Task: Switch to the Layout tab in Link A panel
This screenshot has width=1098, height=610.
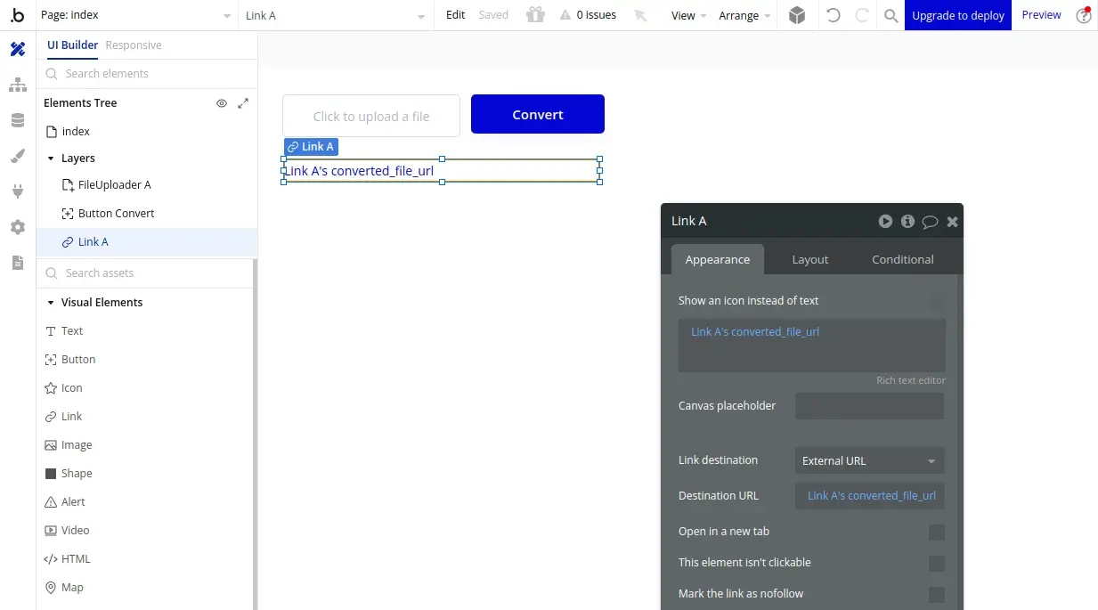Action: pyautogui.click(x=809, y=259)
